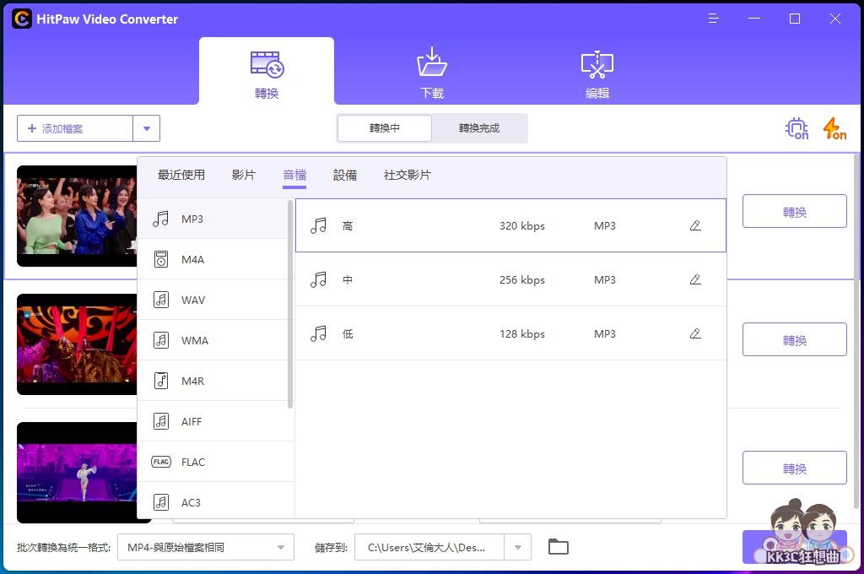Expand the 添加檔案 add-files dropdown arrow
The height and width of the screenshot is (574, 864).
[x=146, y=128]
